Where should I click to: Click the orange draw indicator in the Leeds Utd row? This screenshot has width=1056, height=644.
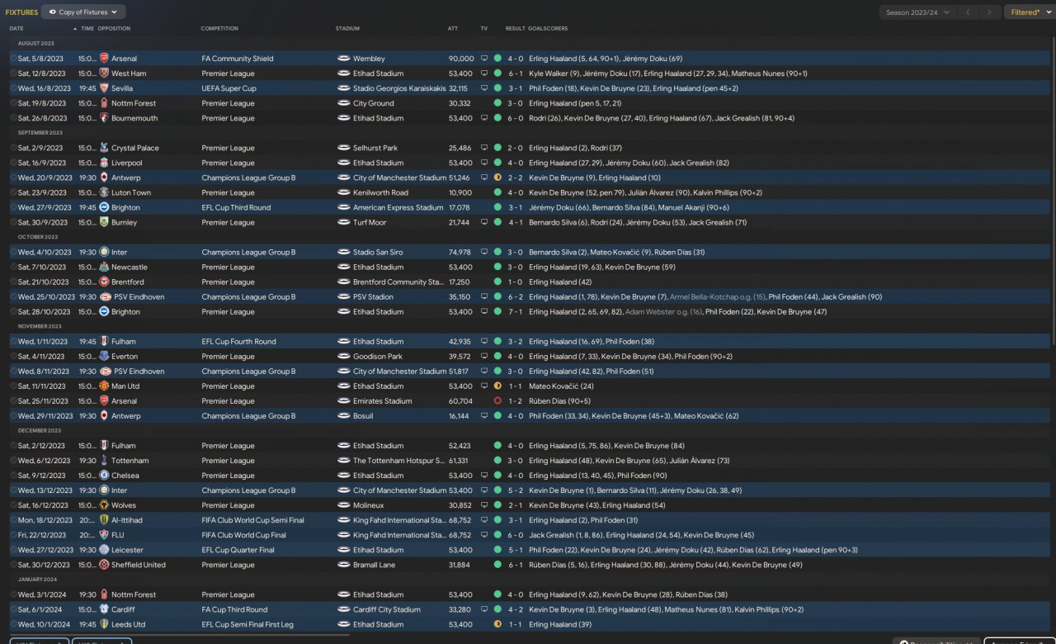(497, 624)
